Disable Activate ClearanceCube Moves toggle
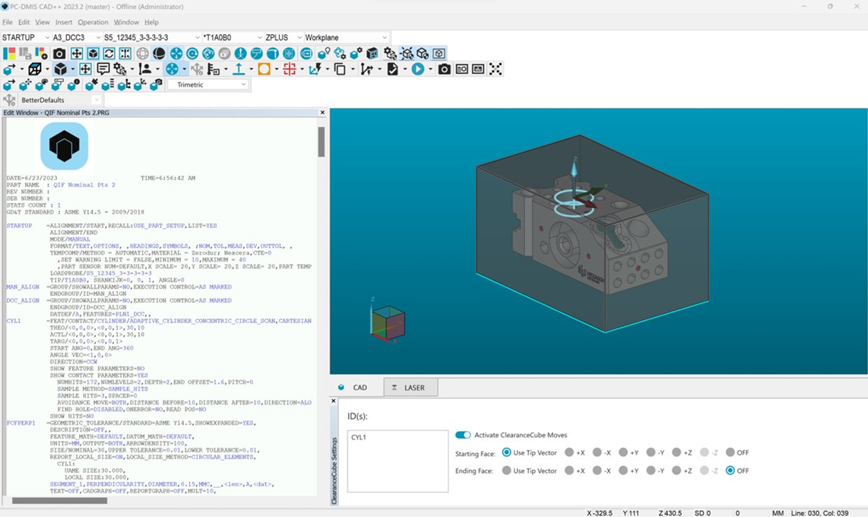Screen dimensions: 868x517 [x=464, y=435]
